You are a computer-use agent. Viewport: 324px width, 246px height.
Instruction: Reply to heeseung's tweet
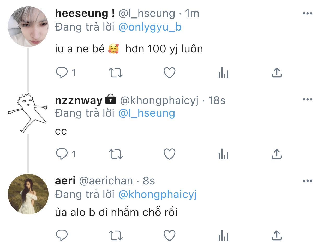(62, 73)
